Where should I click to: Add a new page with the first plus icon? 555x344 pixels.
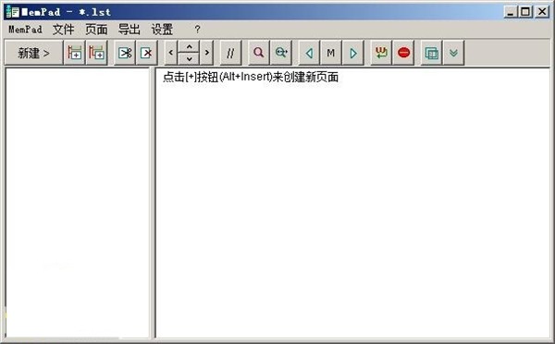tap(74, 53)
